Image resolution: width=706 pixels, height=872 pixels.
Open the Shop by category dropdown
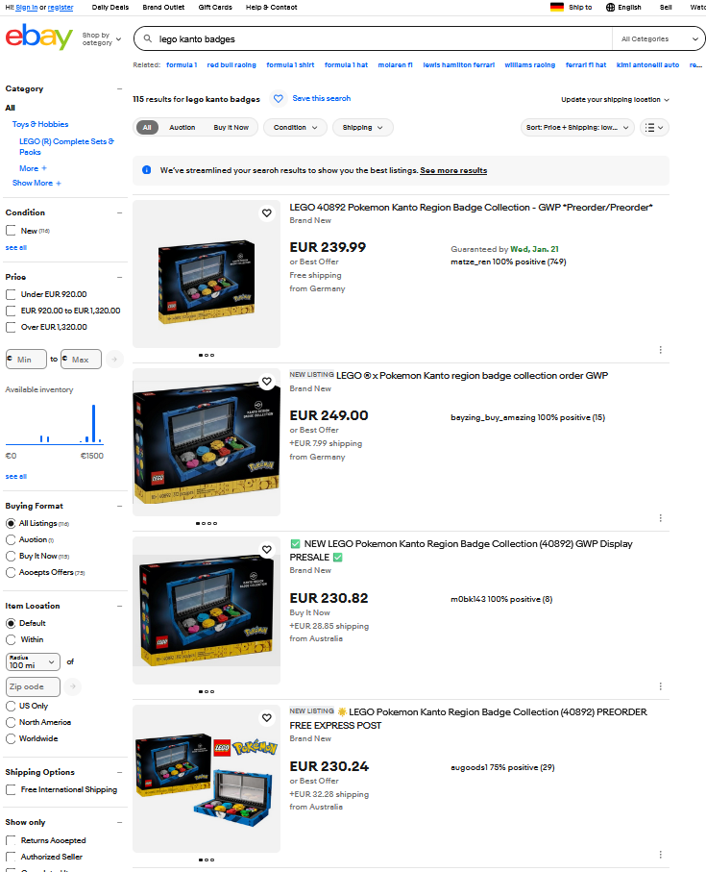coord(102,38)
